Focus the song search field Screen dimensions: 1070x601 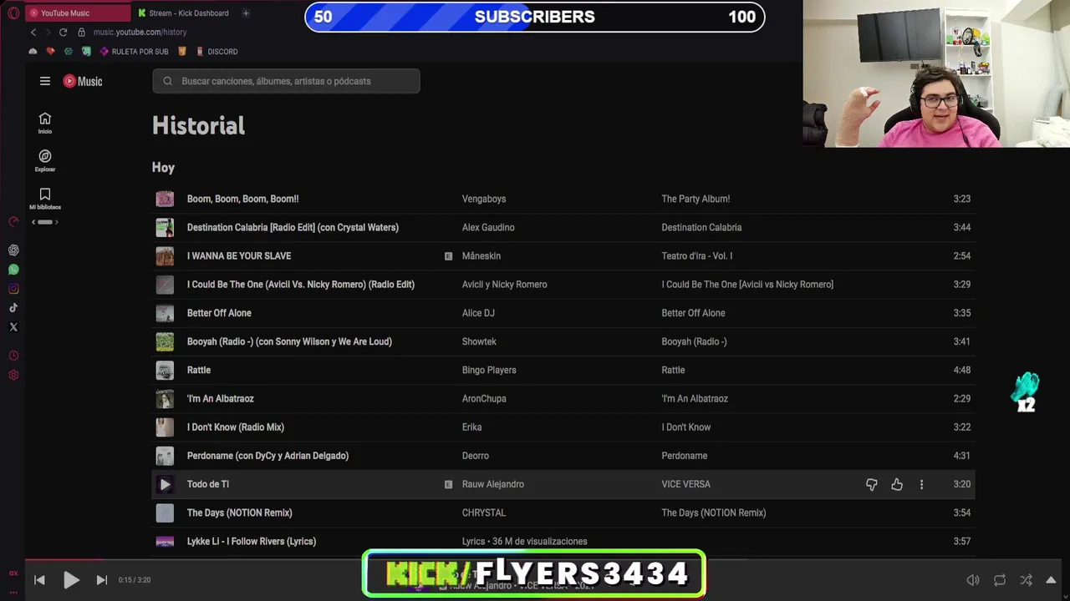tap(286, 81)
